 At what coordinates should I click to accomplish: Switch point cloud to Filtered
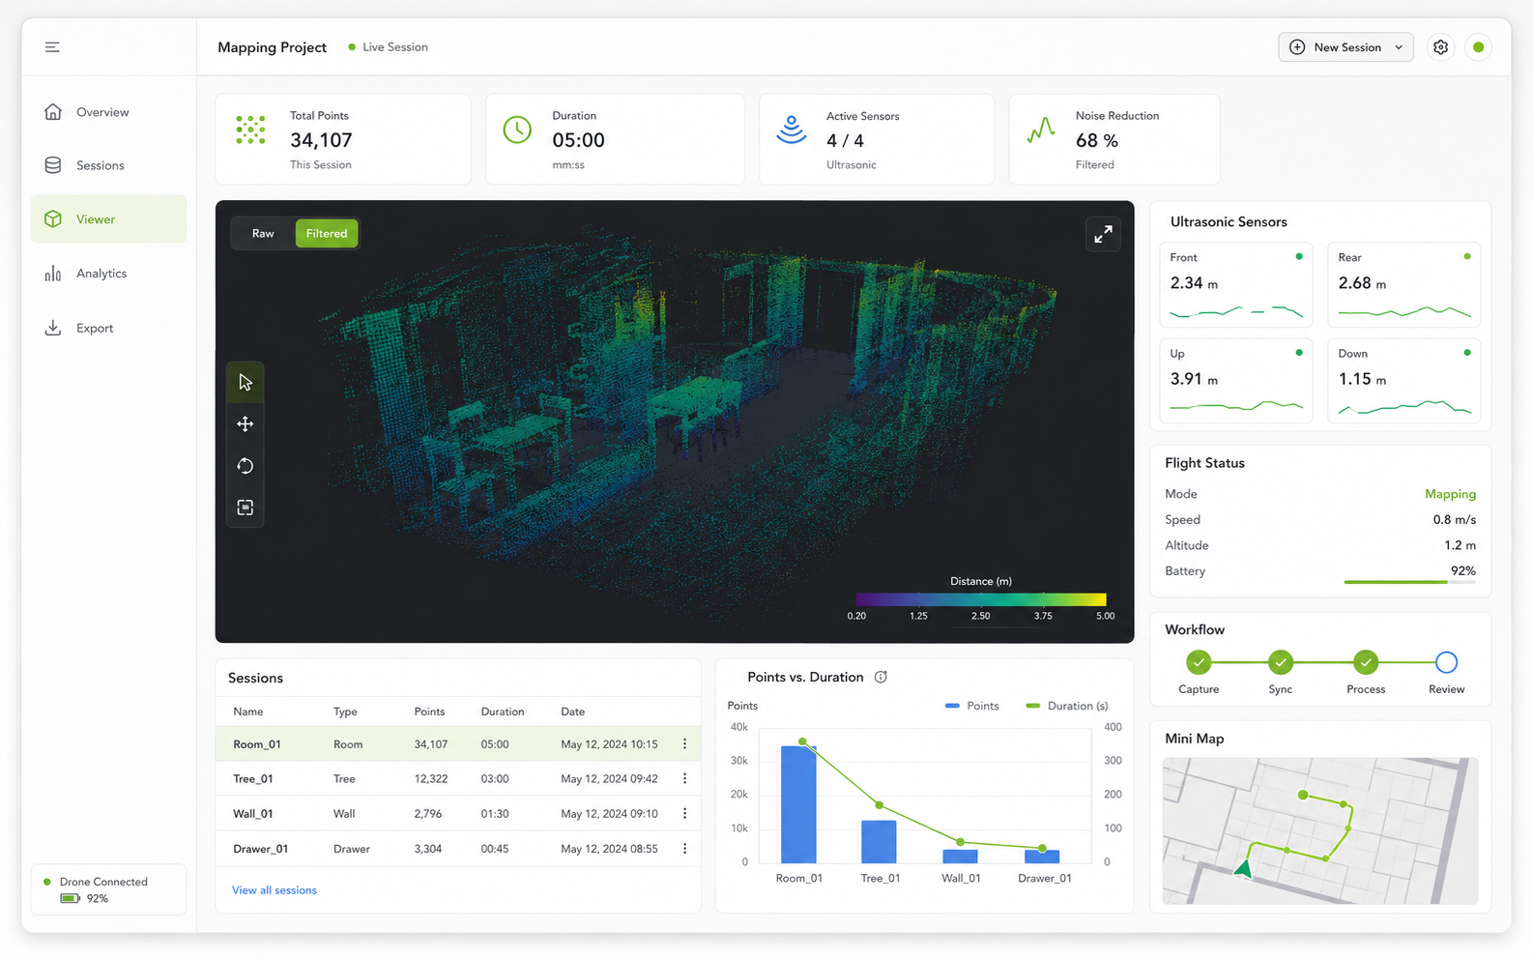tap(327, 233)
